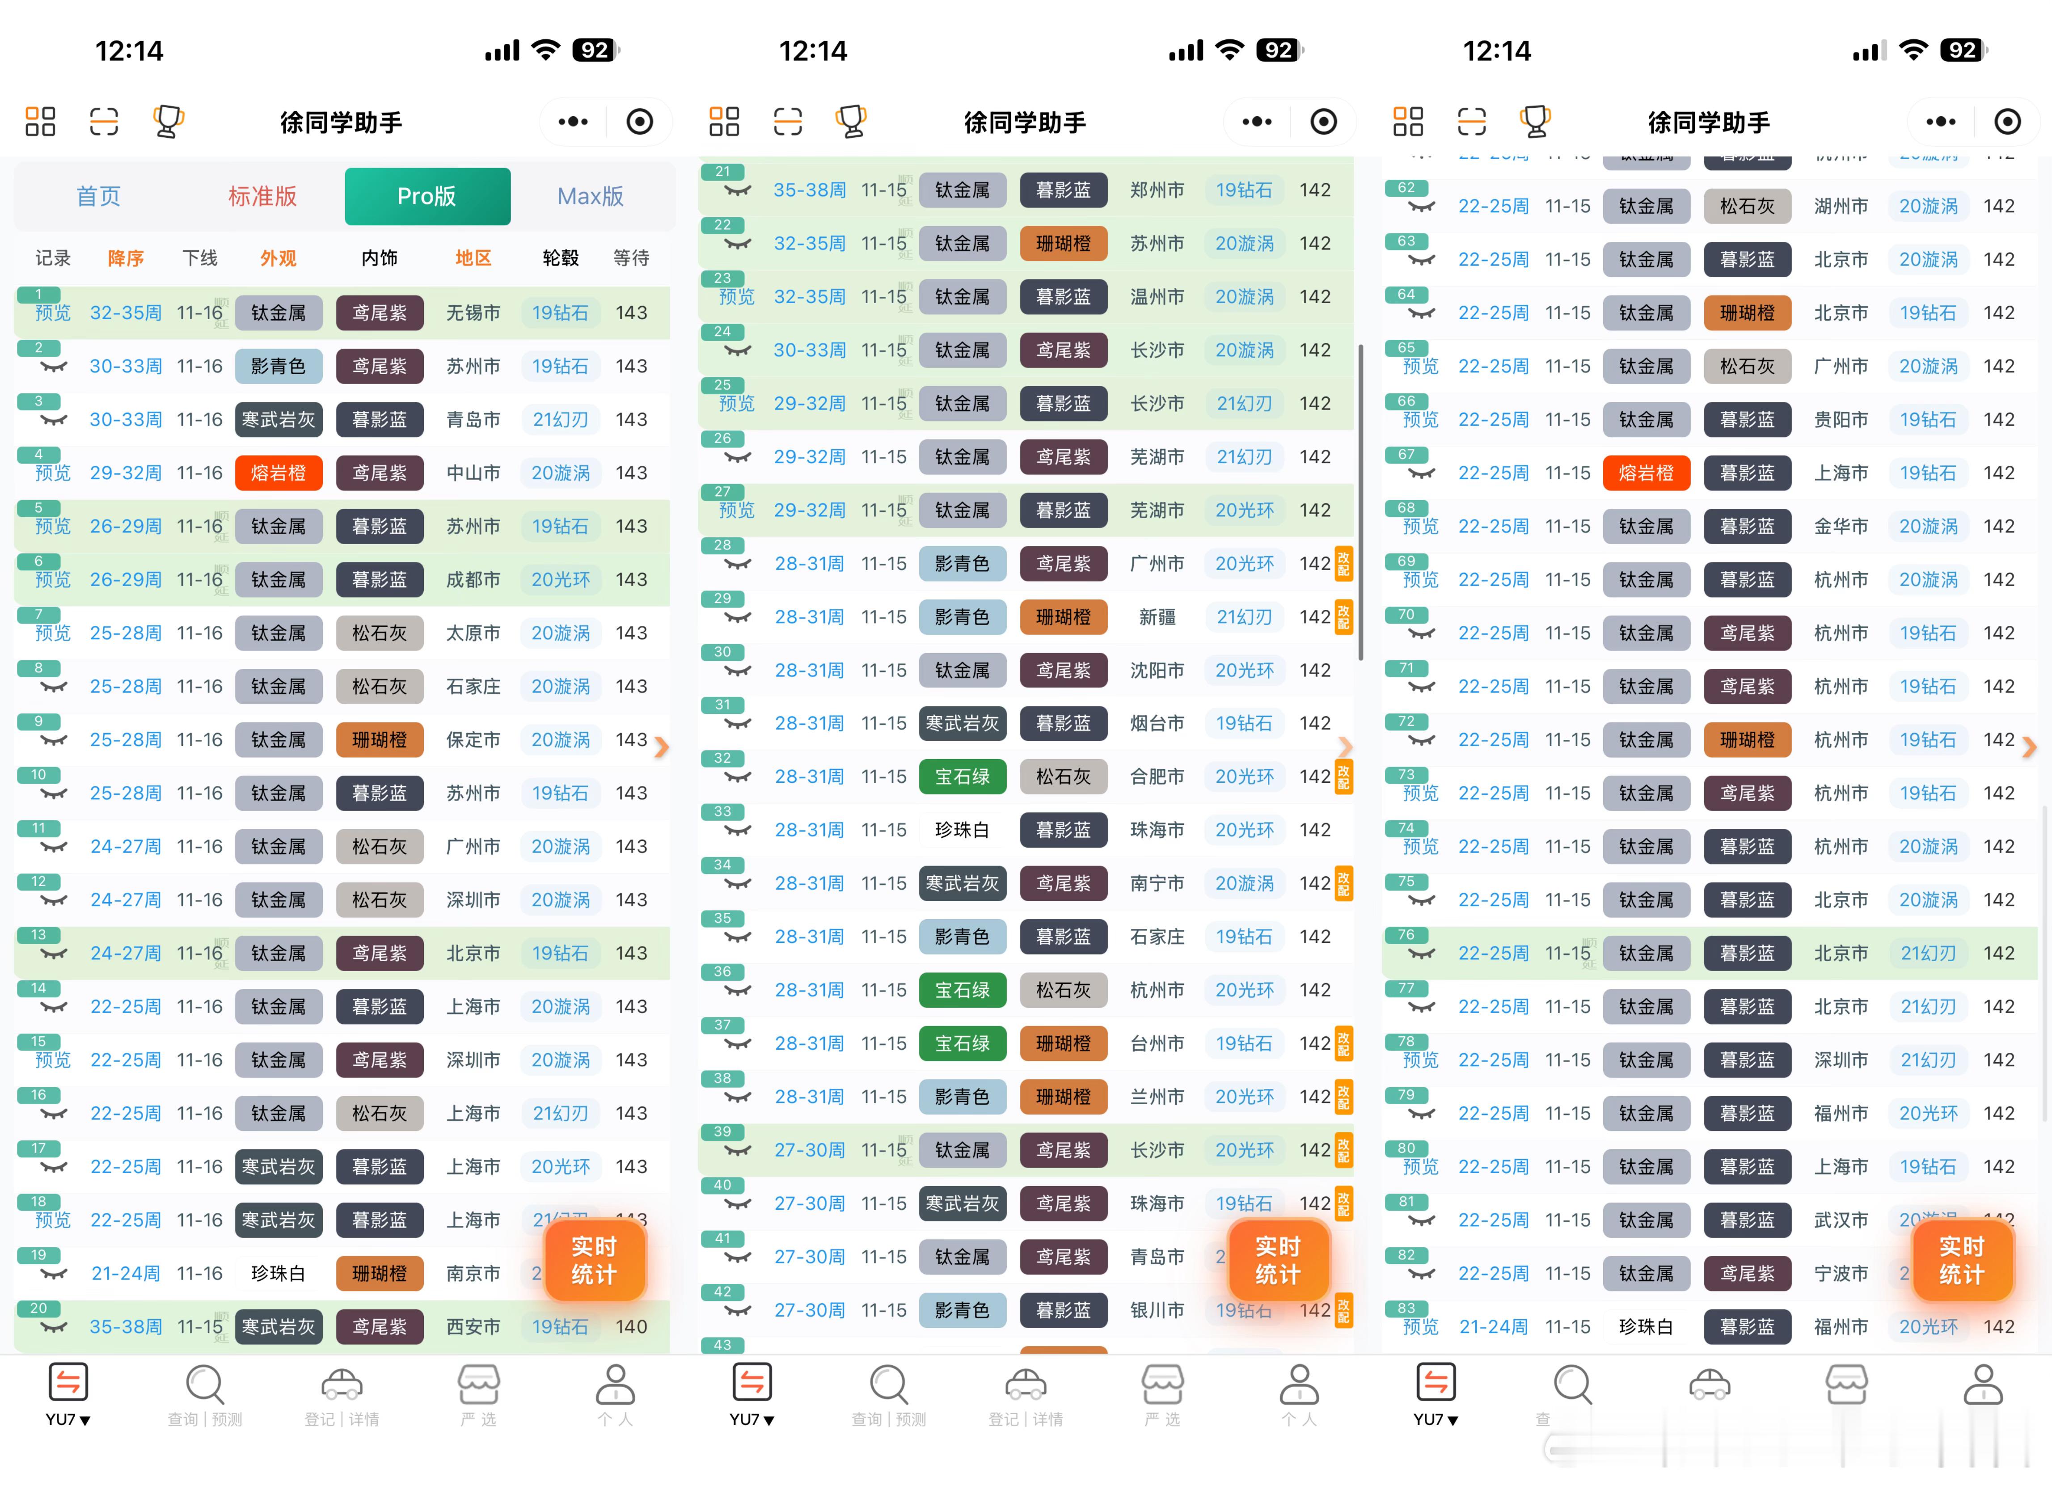The image size is (2052, 1486).
Task: Switch to the 标准版 tab
Action: click(262, 196)
